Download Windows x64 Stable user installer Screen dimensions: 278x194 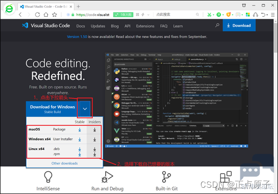(80, 139)
